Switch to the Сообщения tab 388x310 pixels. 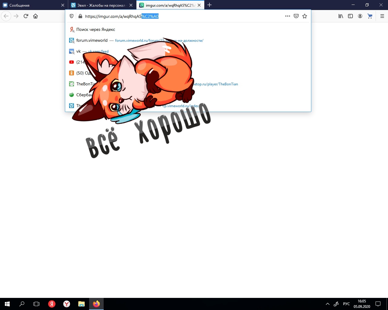coord(30,5)
